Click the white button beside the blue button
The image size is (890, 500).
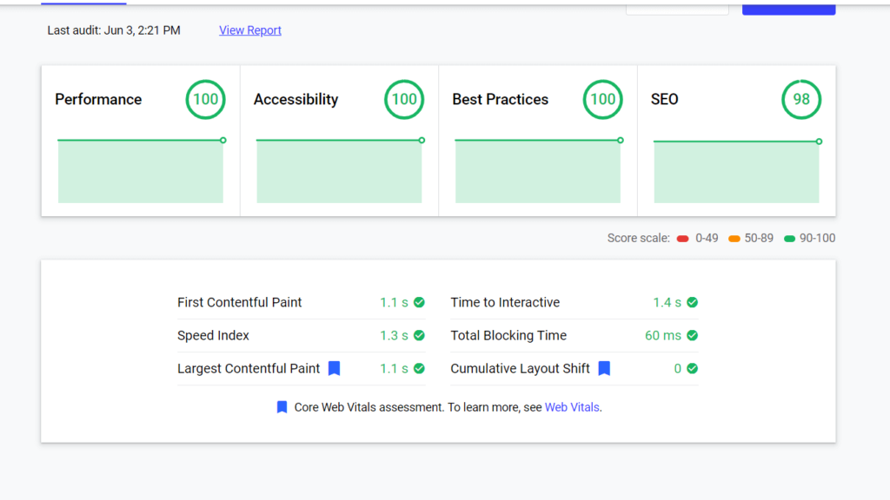point(677,8)
